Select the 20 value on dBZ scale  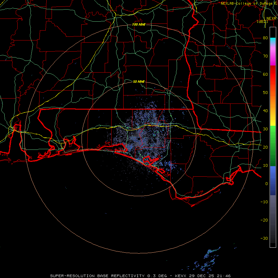(x=265, y=147)
